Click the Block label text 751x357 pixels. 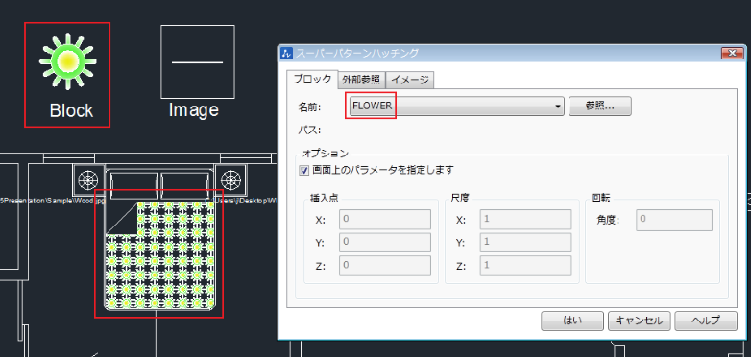click(71, 111)
